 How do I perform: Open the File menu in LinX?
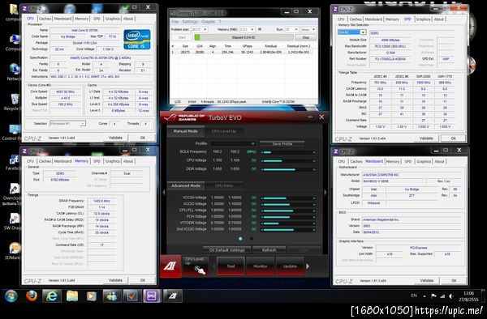175,22
